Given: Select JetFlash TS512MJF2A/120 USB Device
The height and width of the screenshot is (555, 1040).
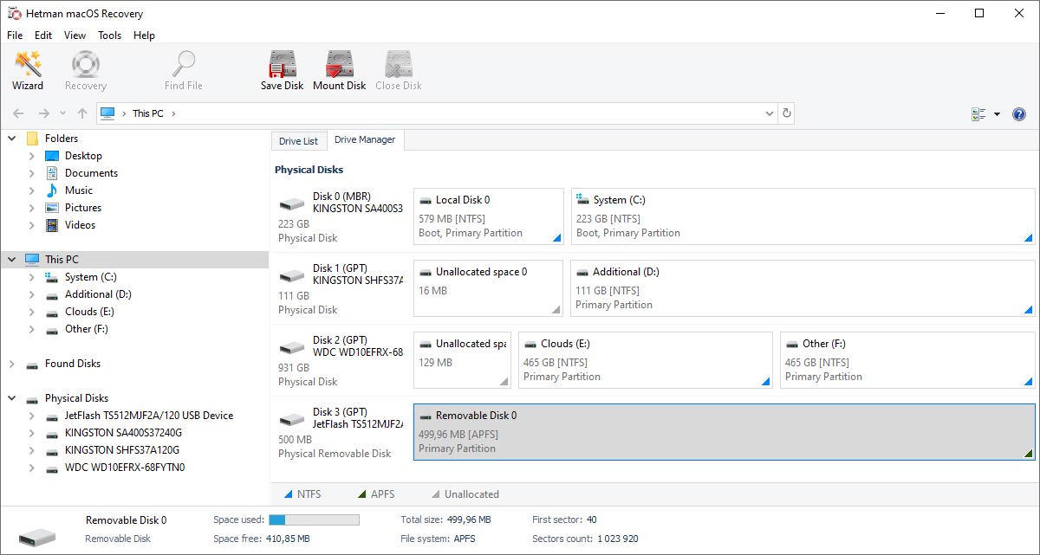Looking at the screenshot, I should click(149, 416).
